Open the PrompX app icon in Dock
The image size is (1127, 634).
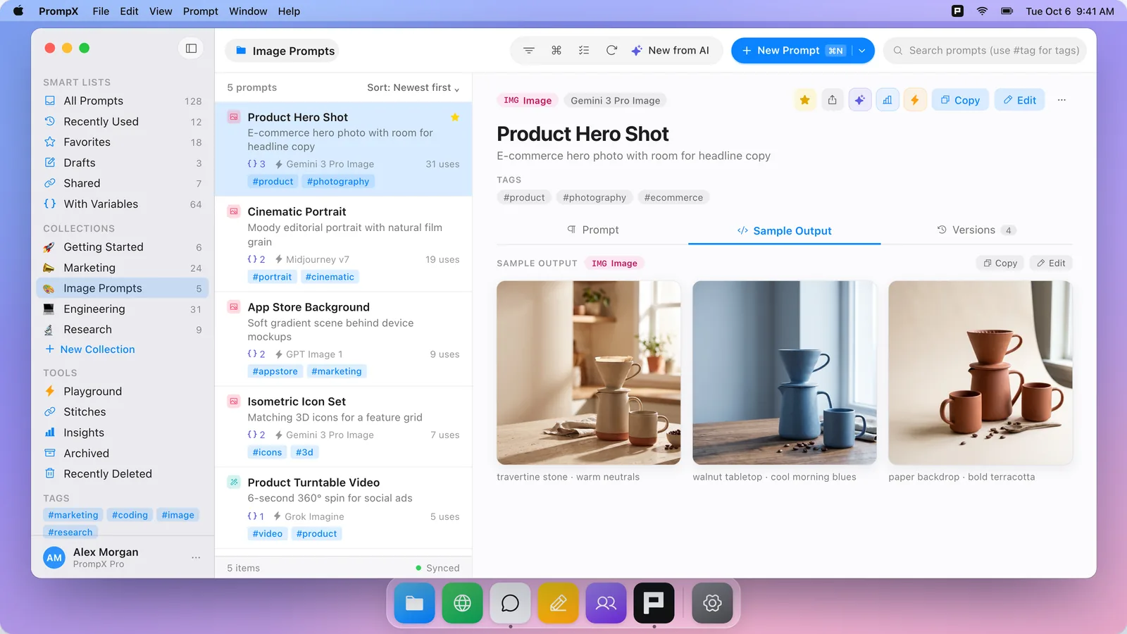click(x=654, y=603)
